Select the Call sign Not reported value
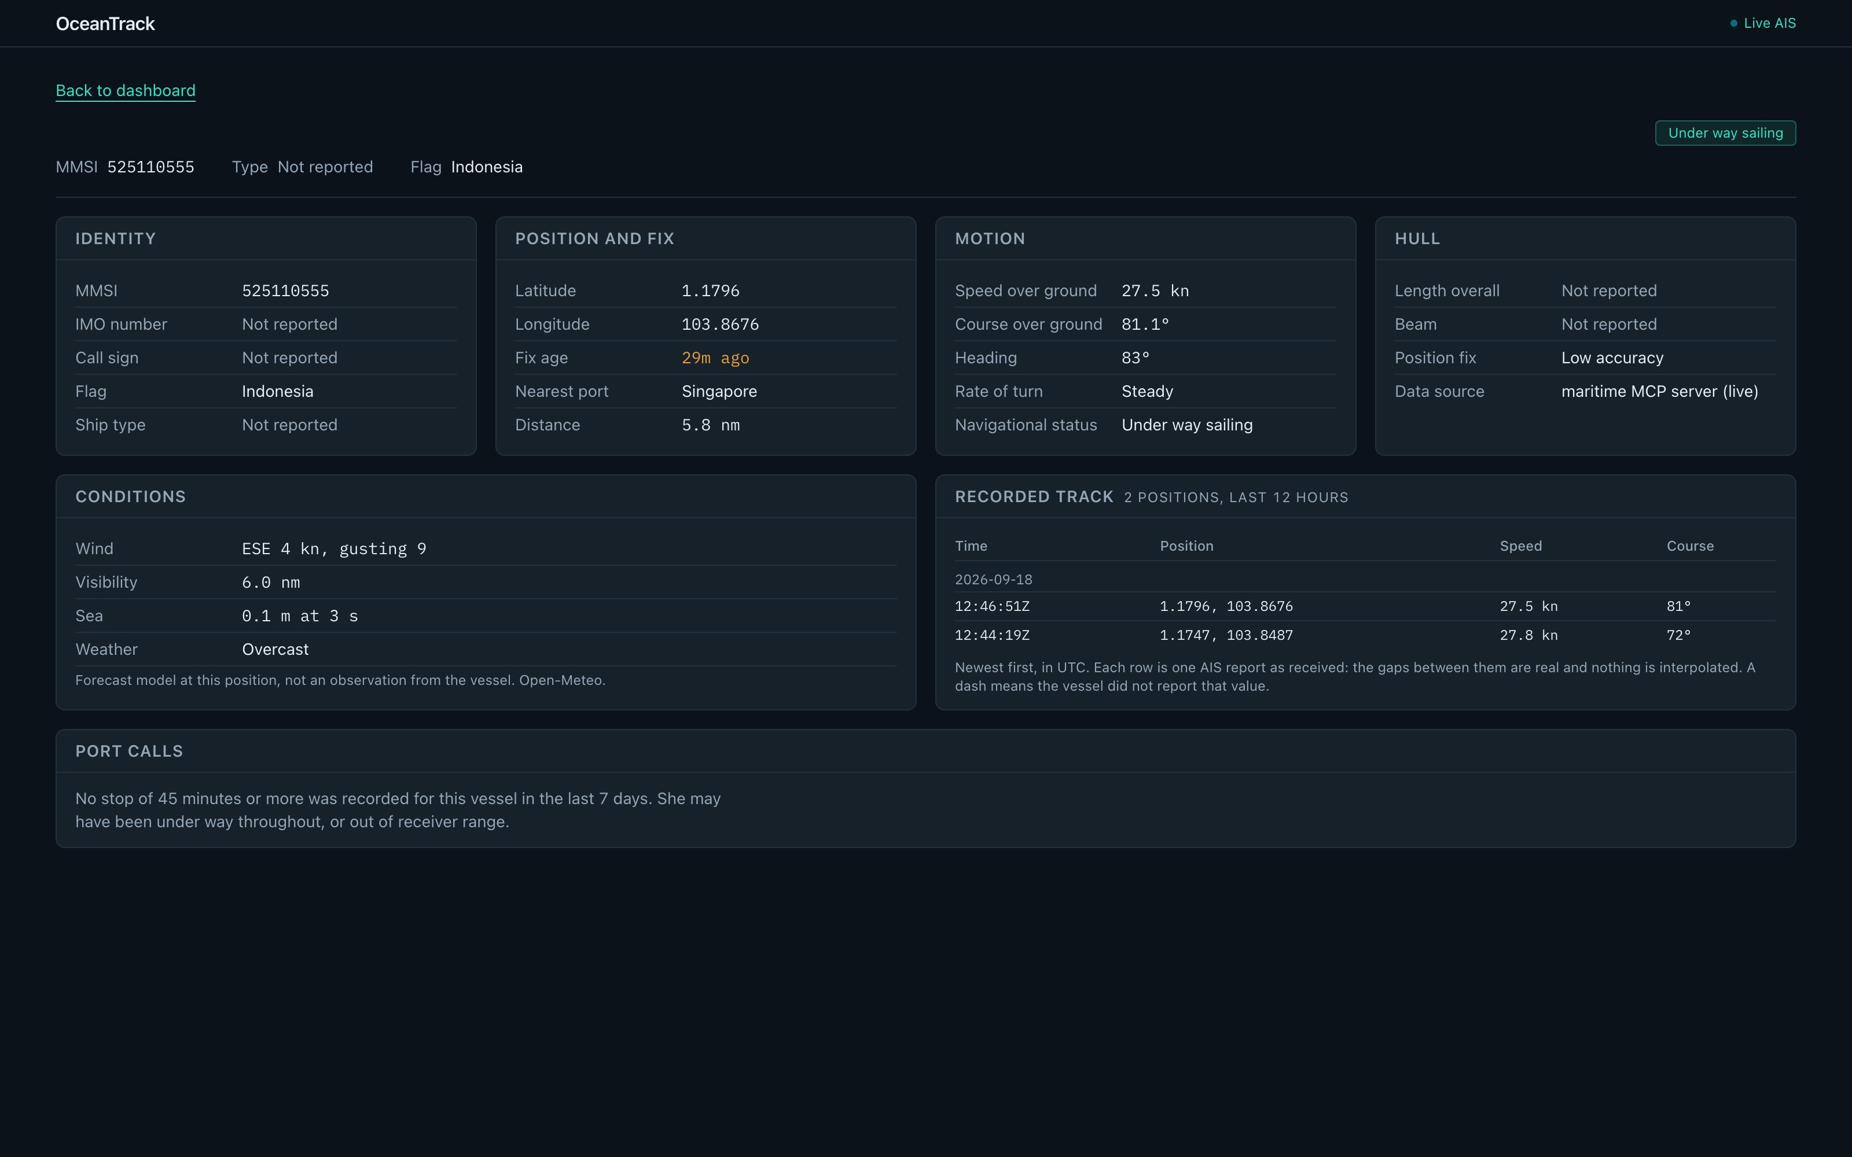Screen dimensions: 1852x1157 [289, 358]
